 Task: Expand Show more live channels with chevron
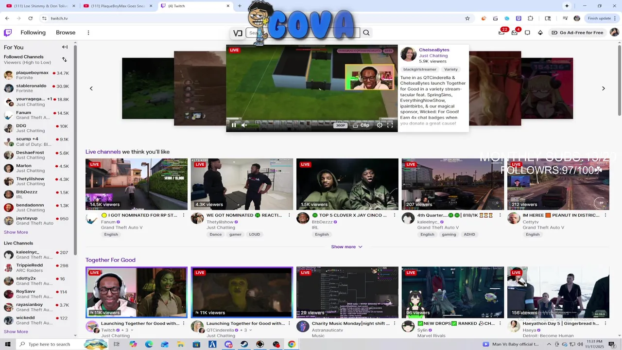click(347, 247)
